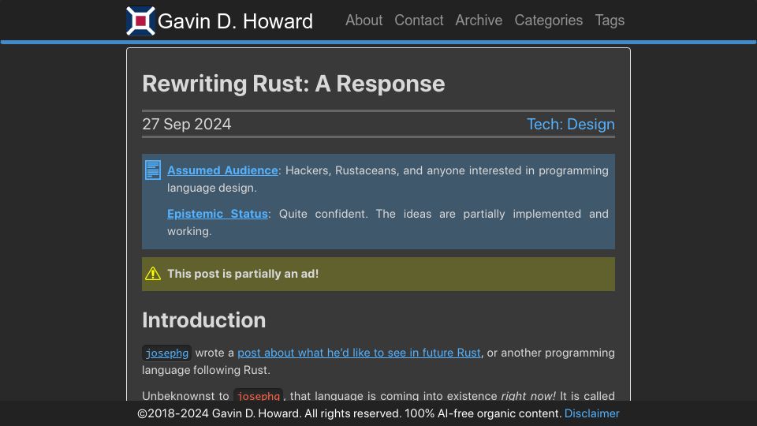The image size is (757, 426).
Task: Open the Tech: Design category link
Action: tap(570, 124)
